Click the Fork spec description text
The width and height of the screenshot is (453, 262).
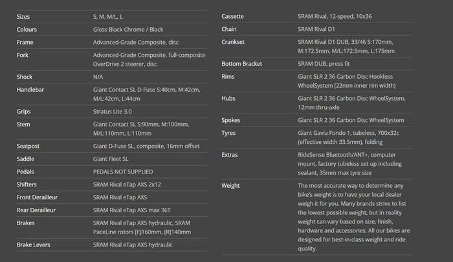tap(149, 59)
